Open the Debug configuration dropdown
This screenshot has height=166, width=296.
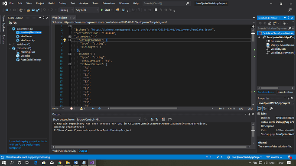pyautogui.click(x=66, y=10)
